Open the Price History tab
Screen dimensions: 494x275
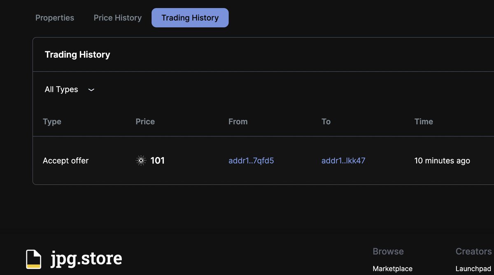pos(118,18)
